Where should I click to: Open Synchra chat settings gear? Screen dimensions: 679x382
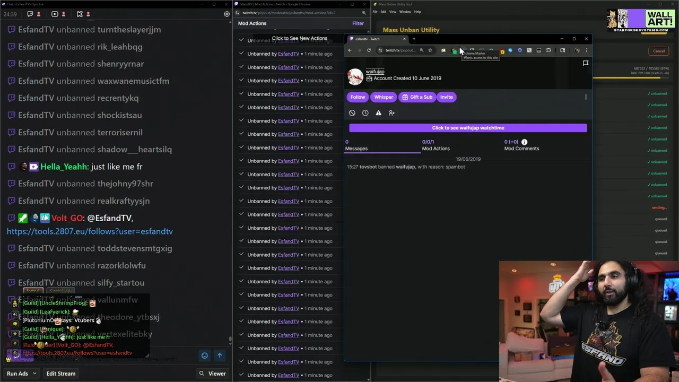click(x=227, y=14)
